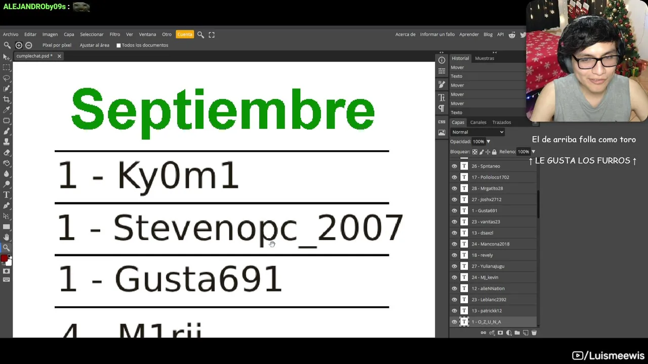This screenshot has width=648, height=364.
Task: Select the Move tool
Action: click(x=6, y=57)
